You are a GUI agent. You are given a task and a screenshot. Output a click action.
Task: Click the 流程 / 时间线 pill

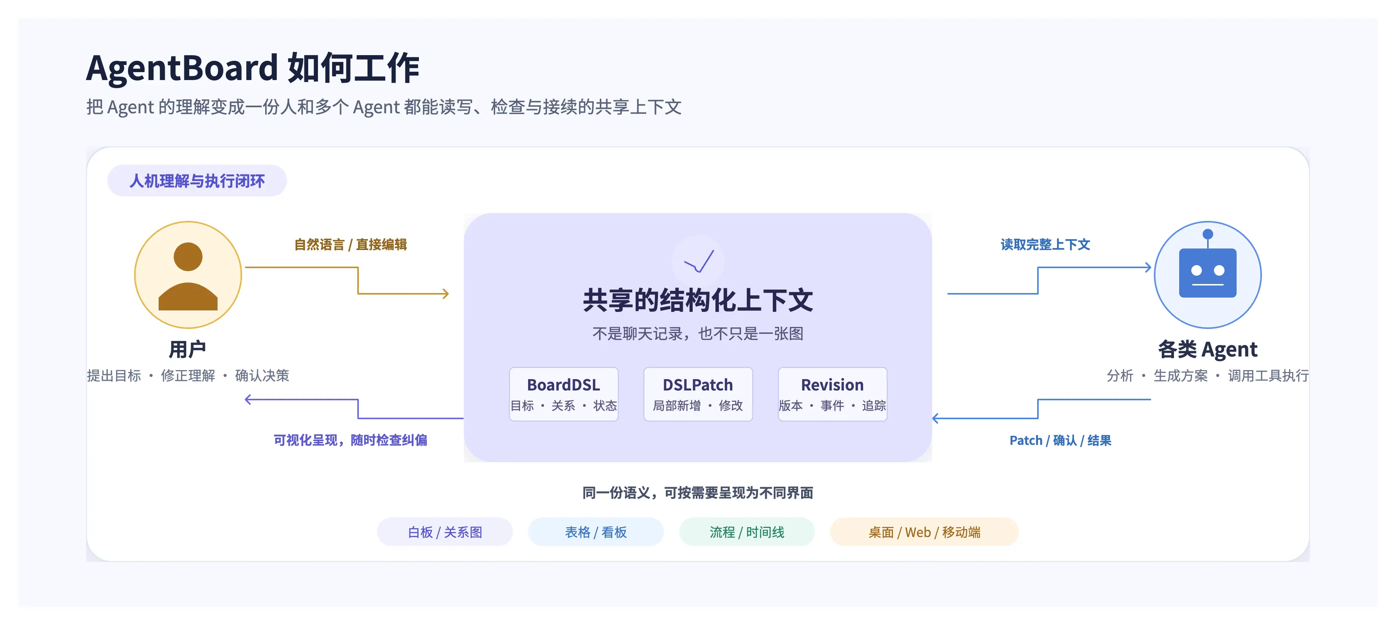(x=747, y=532)
